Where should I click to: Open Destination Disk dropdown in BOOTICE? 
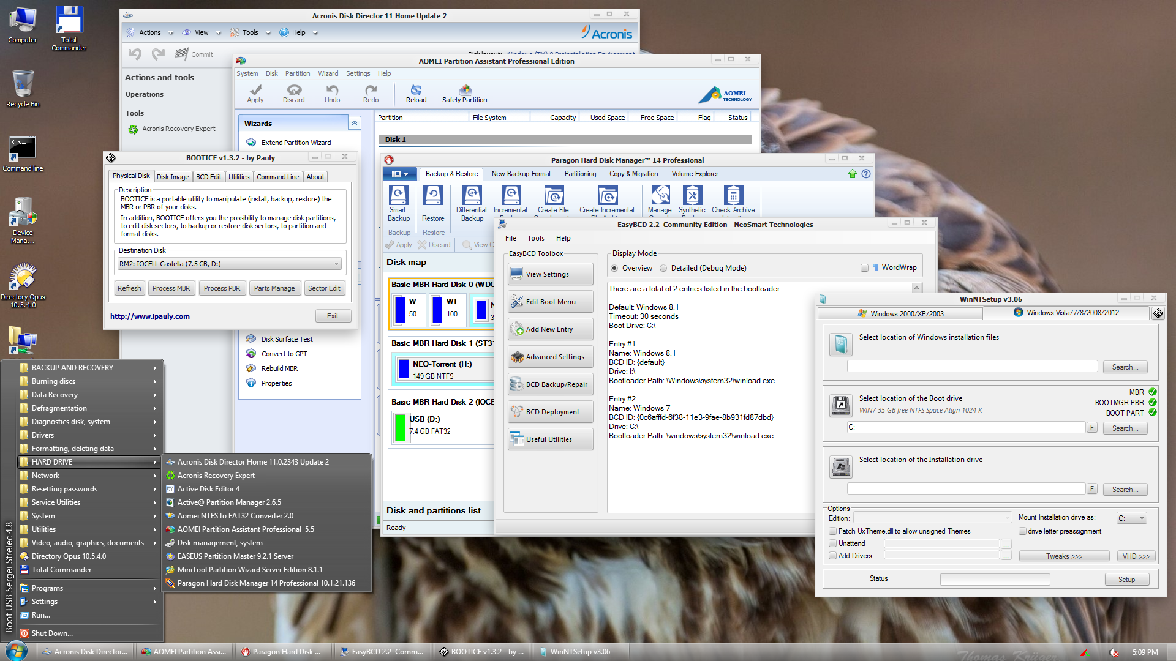[229, 264]
